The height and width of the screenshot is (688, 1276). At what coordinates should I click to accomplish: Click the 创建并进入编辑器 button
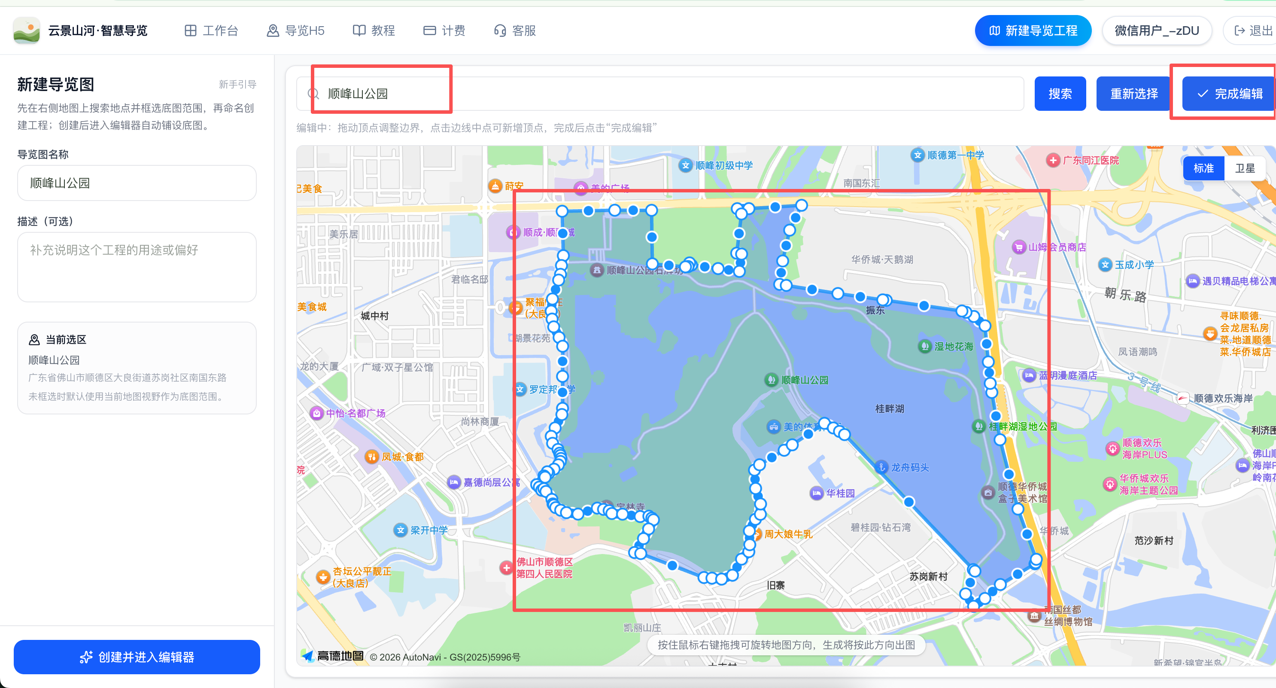click(137, 657)
